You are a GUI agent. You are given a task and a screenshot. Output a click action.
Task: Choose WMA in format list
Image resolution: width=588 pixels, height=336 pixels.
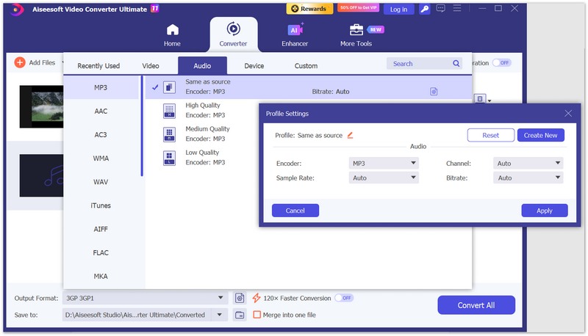tap(101, 158)
